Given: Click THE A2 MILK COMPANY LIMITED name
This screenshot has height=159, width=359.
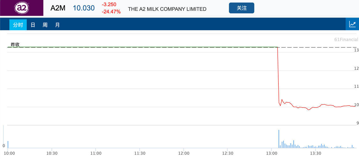Looking at the screenshot, I should (x=167, y=9).
